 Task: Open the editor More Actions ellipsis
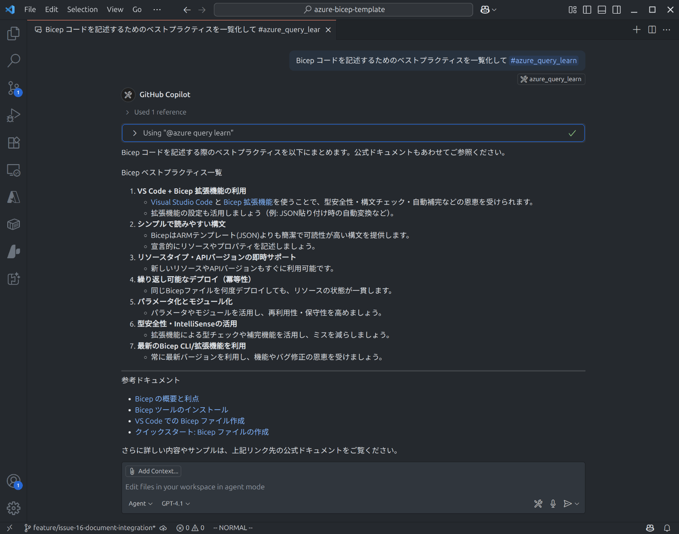pyautogui.click(x=667, y=30)
